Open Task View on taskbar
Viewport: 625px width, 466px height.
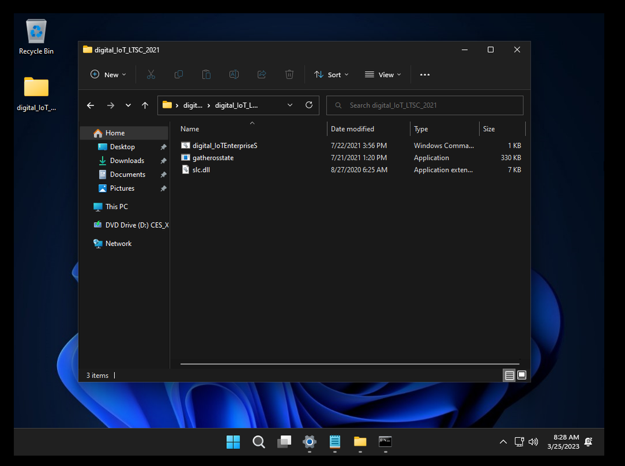point(284,442)
